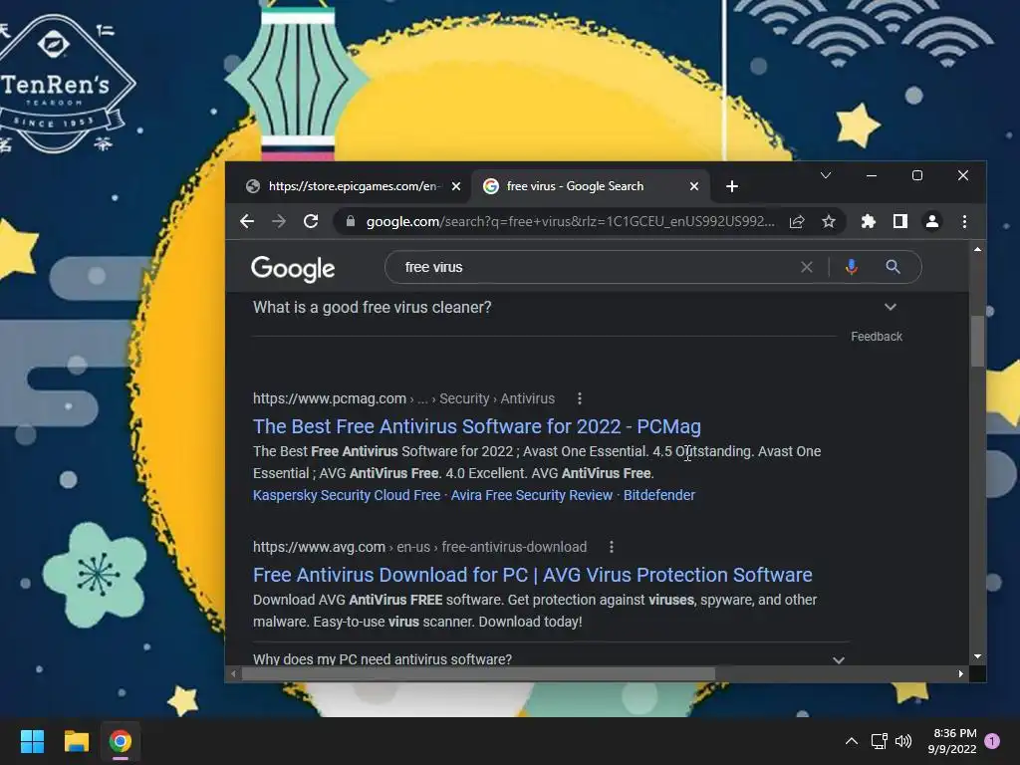Close the free virus Google Search tab

[x=694, y=186]
